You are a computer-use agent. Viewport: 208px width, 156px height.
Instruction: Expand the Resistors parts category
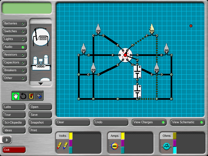tap(14, 55)
